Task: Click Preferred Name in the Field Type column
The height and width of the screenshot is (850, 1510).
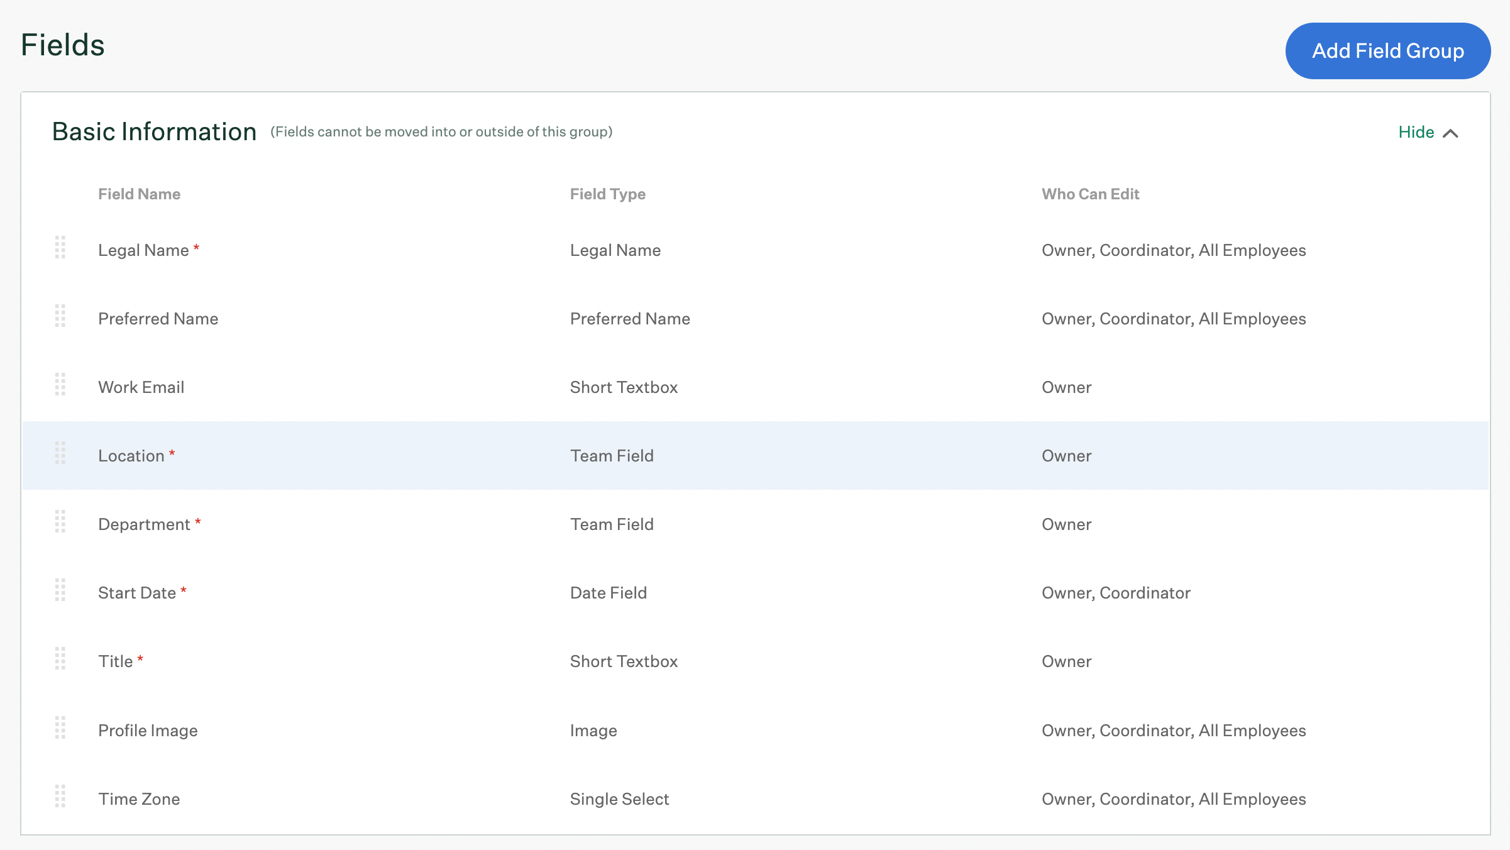Action: coord(631,319)
